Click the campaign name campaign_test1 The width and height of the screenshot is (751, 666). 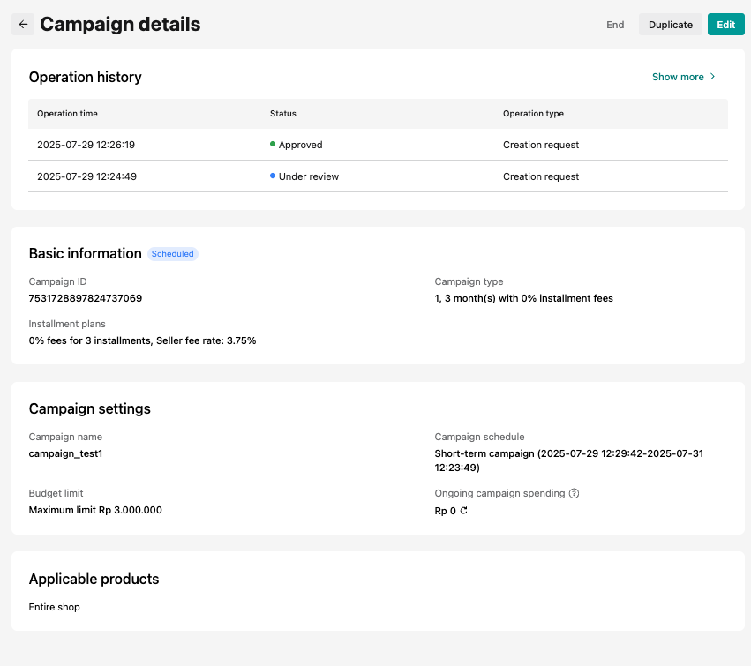click(66, 453)
